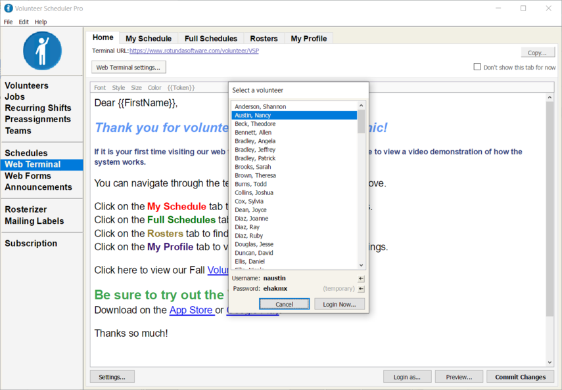Screen dimensions: 562x390
Task: Open Subscription in sidebar
Action: [31, 243]
